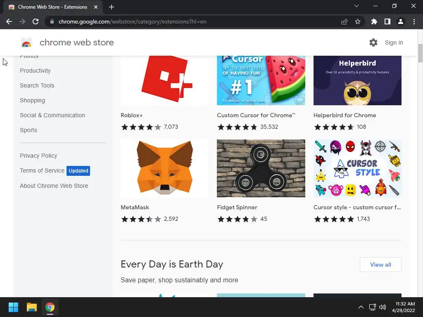Screen dimensions: 423x317
Task: Open the Helperbird owl thumbnail
Action: (357, 80)
